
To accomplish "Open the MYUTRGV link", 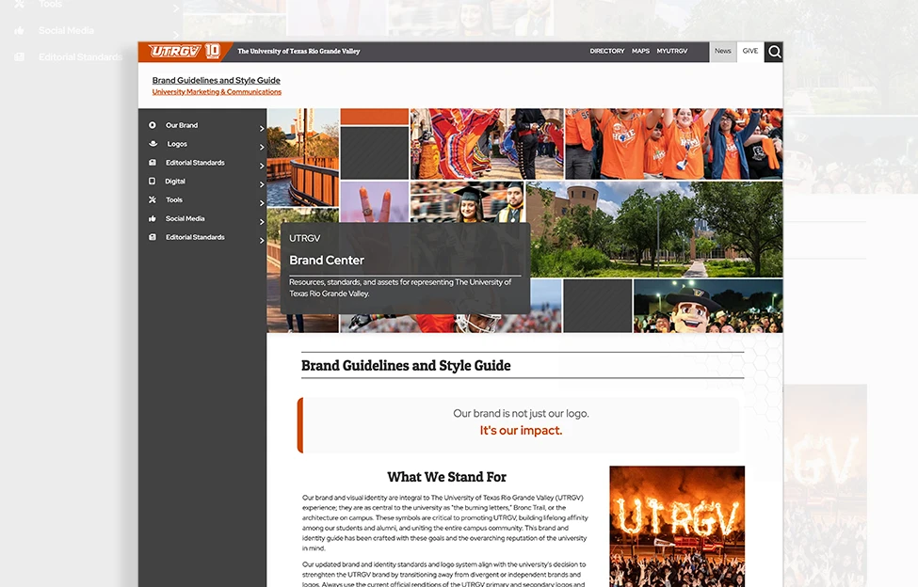I will click(x=672, y=51).
